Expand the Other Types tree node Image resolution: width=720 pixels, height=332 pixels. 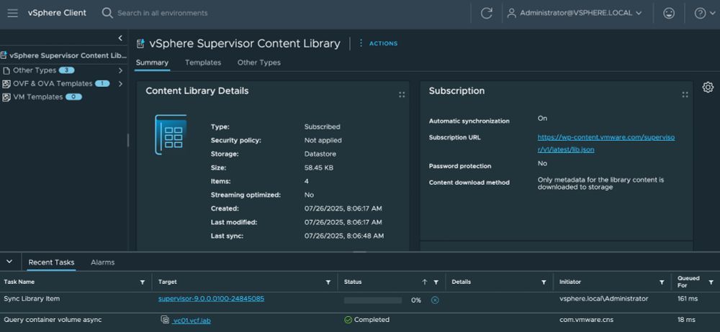coord(120,70)
